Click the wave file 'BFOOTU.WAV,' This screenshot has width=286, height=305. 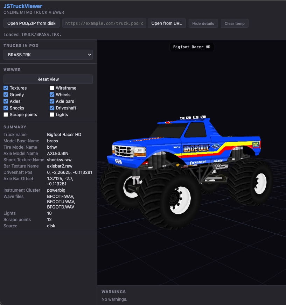(x=61, y=202)
